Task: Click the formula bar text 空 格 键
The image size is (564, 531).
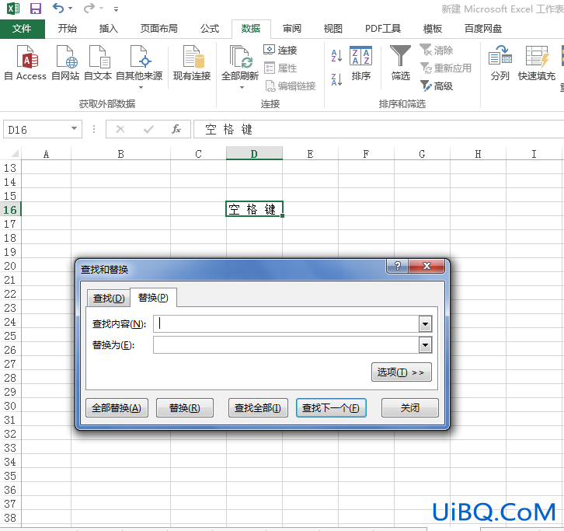Action: click(228, 129)
